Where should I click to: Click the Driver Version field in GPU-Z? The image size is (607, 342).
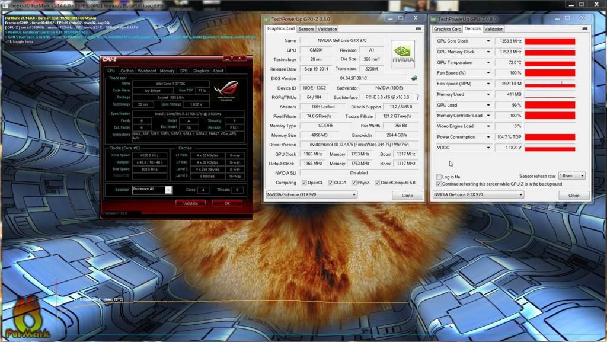(x=359, y=145)
